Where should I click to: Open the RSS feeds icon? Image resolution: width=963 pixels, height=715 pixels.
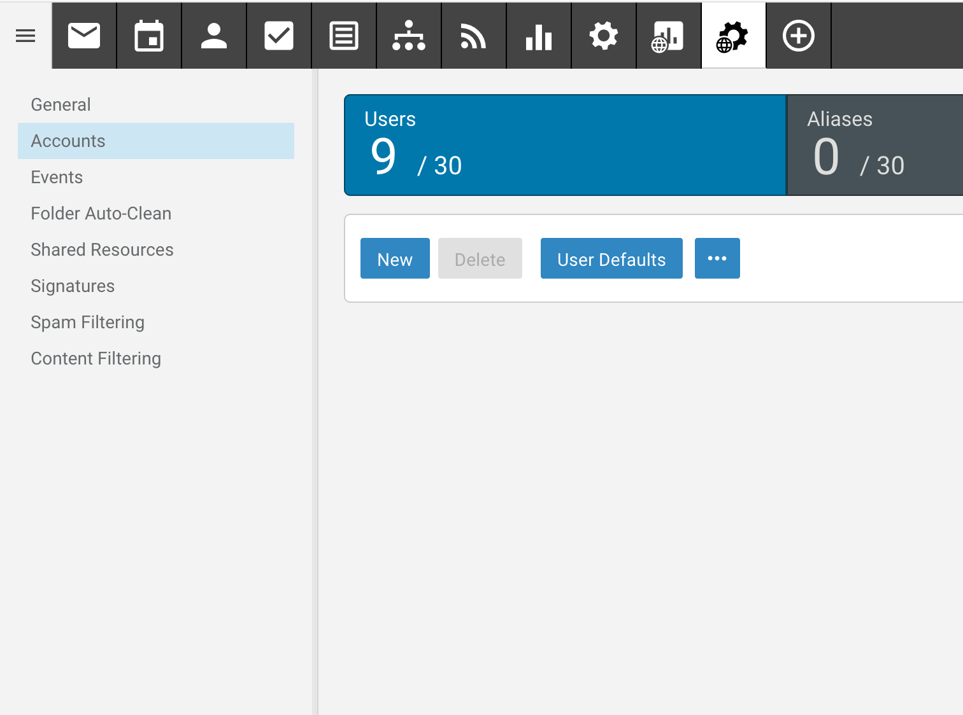(x=474, y=36)
